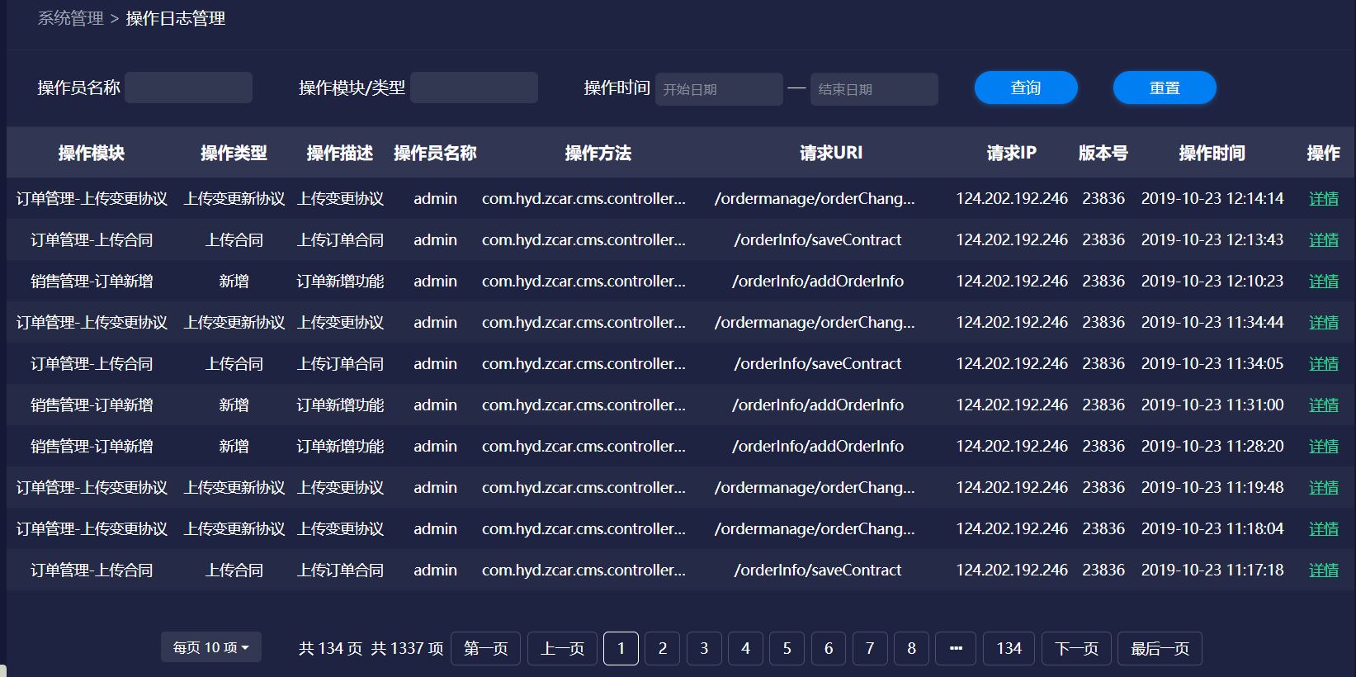Screen dimensions: 1356x677
Task: View 详情 of the 11:31:00 record
Action: [1323, 405]
